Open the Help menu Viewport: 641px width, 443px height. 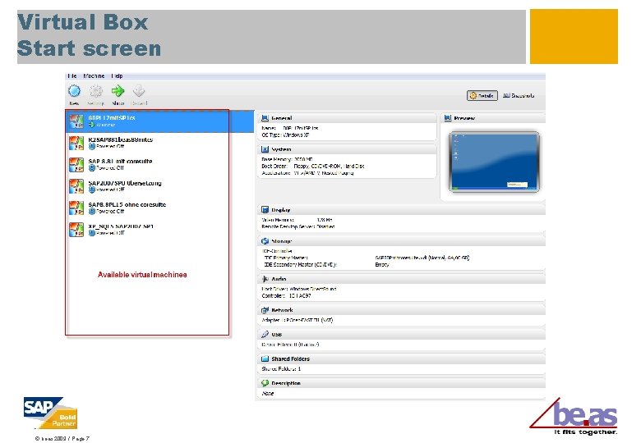[x=117, y=75]
